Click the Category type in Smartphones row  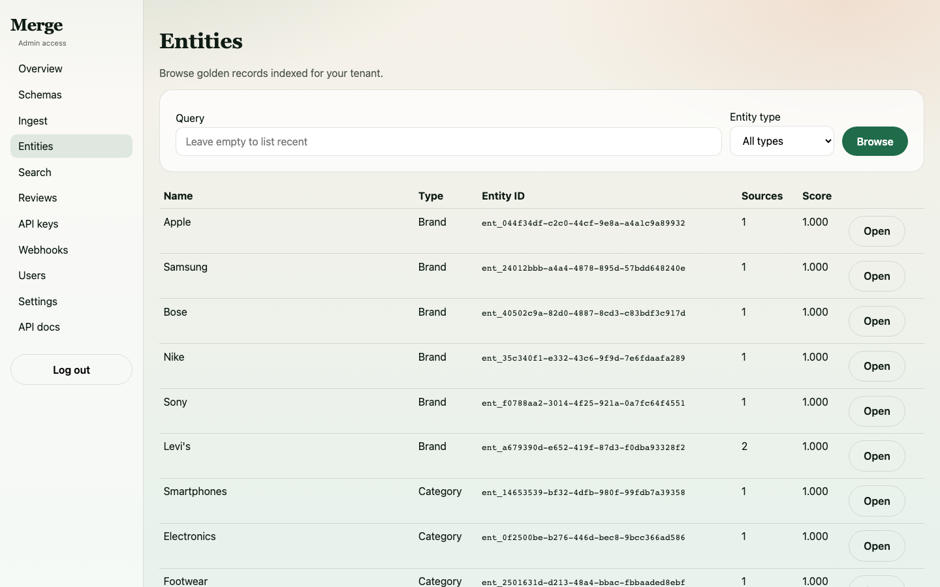tap(440, 491)
